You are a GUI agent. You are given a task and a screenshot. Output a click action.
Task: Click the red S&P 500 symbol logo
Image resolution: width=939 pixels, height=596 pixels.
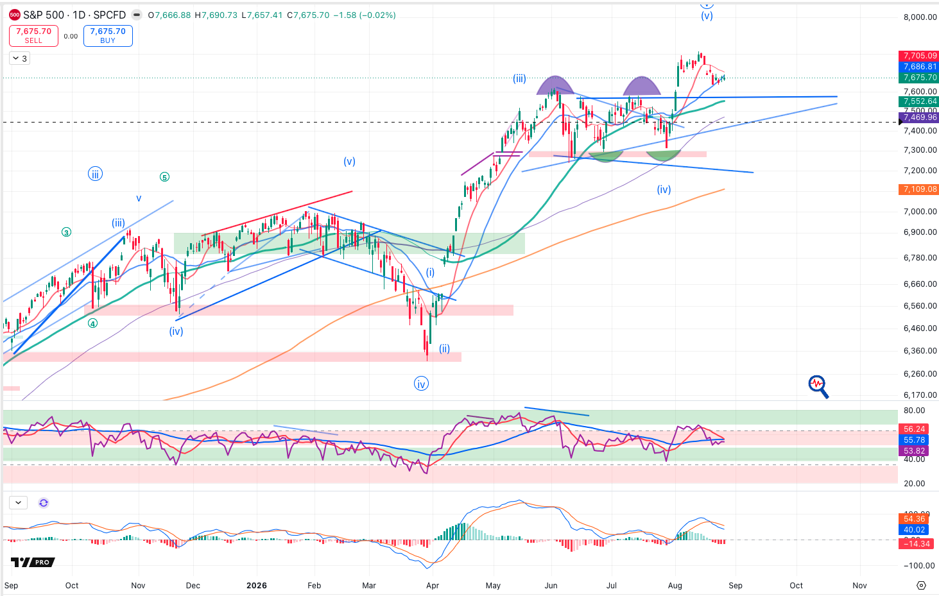tap(14, 15)
